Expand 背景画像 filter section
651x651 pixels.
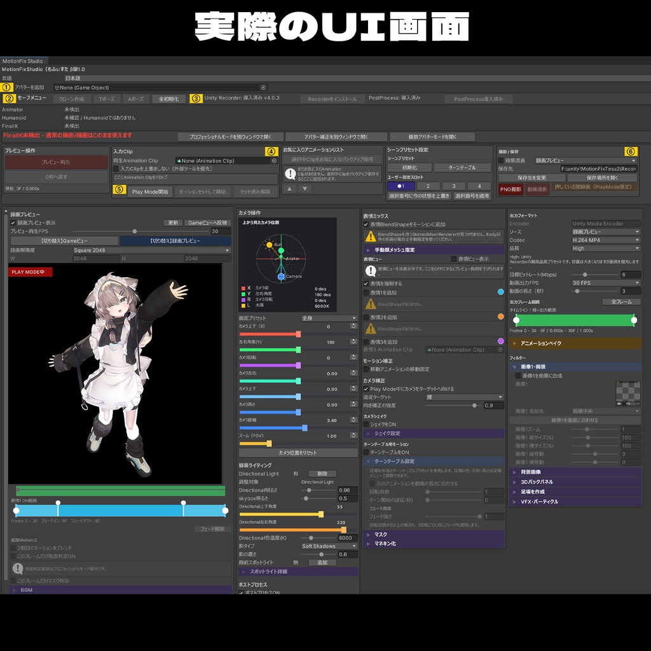tap(575, 472)
